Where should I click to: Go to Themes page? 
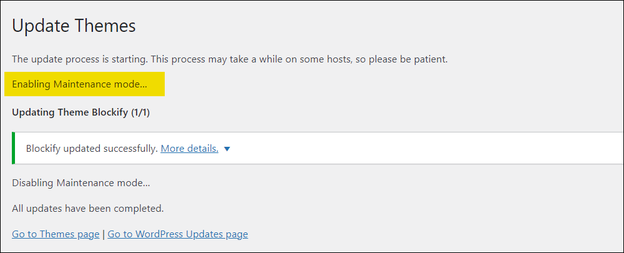(56, 234)
